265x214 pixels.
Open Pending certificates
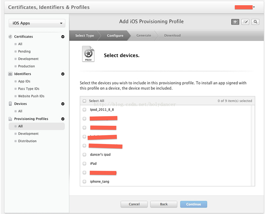pyautogui.click(x=24, y=51)
